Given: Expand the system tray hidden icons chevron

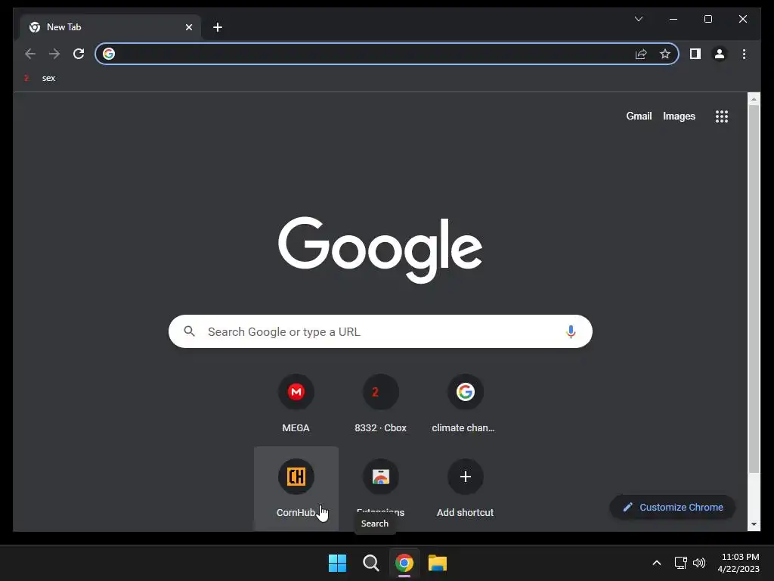Looking at the screenshot, I should pos(657,563).
